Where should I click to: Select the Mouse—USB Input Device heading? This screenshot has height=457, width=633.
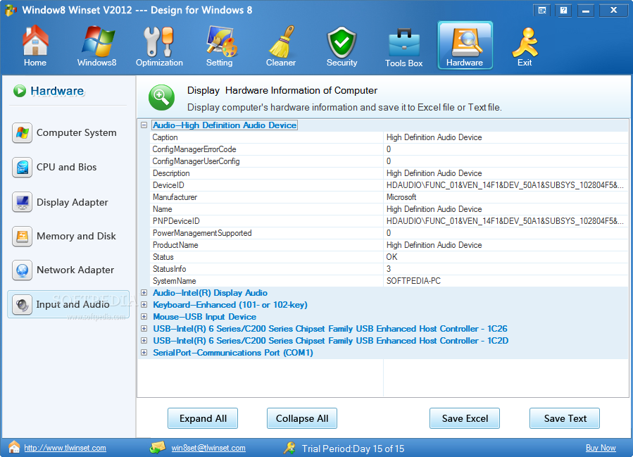coord(204,316)
